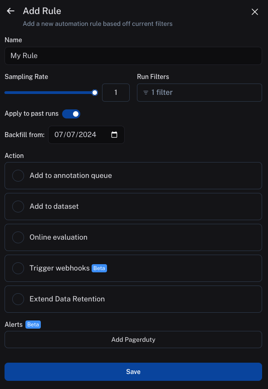This screenshot has width=268, height=389.
Task: Open the Run Filters 1 filter dropdown
Action: [200, 93]
